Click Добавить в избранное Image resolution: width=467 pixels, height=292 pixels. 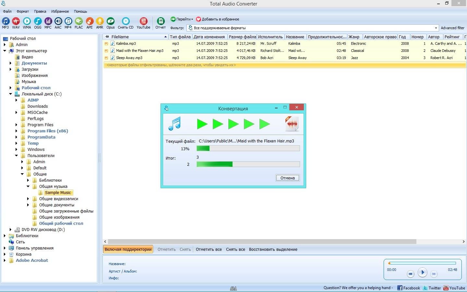(218, 19)
